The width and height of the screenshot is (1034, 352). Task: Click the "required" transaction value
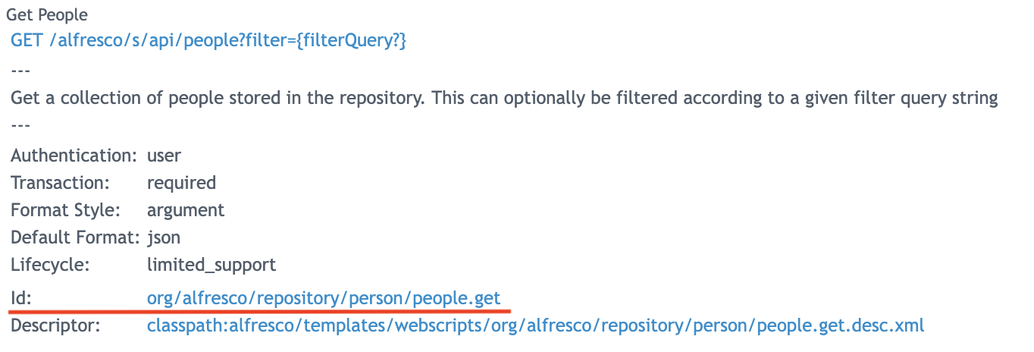tap(181, 183)
